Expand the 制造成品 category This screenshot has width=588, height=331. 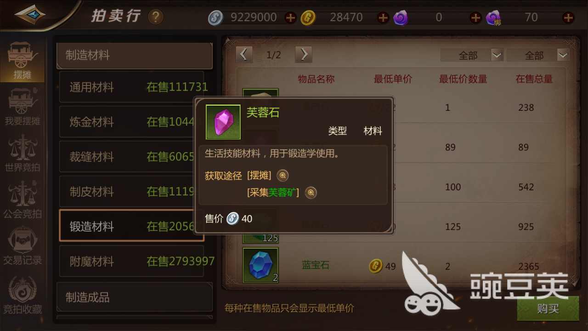134,297
